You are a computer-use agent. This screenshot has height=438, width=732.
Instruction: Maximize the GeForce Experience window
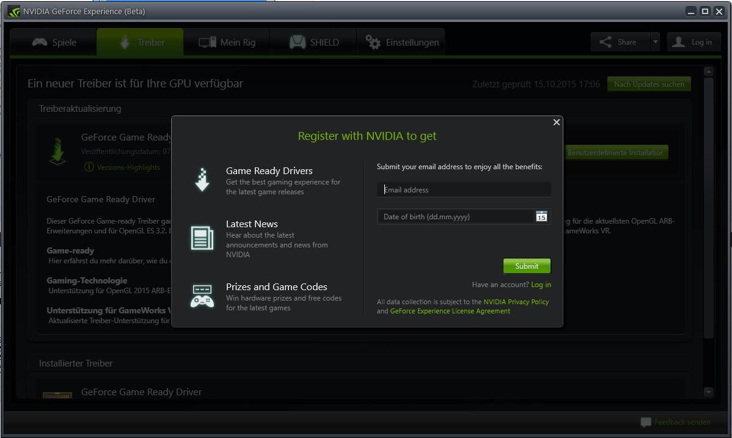pos(705,11)
